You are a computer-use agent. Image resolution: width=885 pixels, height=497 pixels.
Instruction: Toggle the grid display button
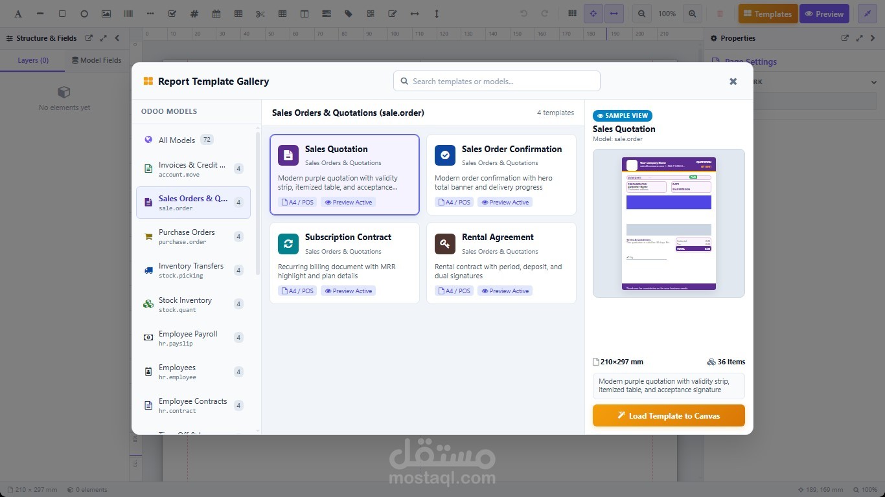point(572,14)
